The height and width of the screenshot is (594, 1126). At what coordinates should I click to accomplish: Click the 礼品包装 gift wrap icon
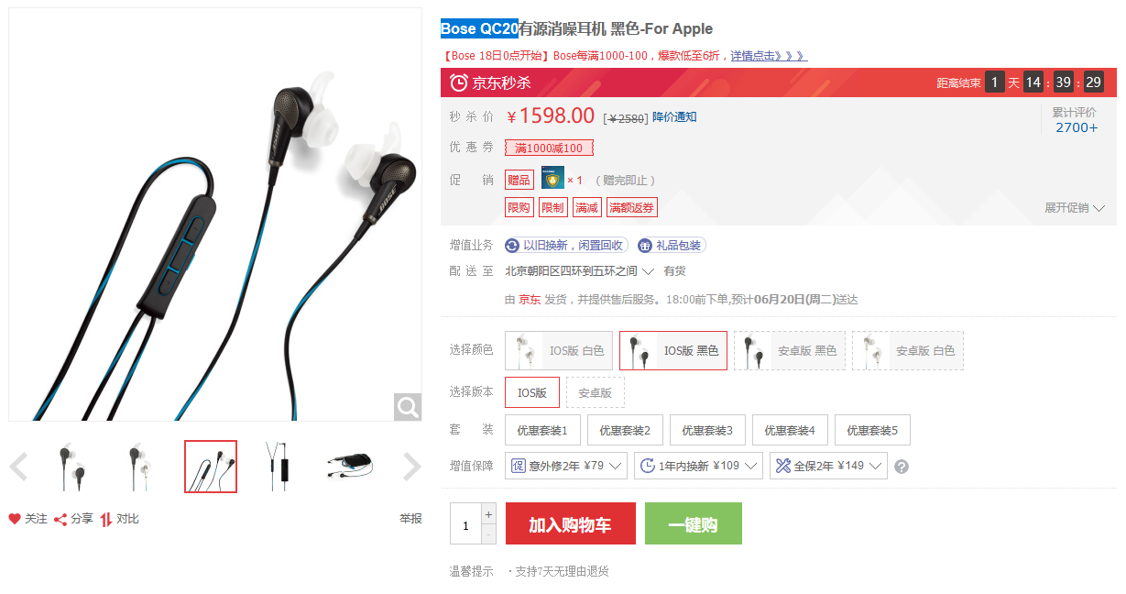[645, 246]
